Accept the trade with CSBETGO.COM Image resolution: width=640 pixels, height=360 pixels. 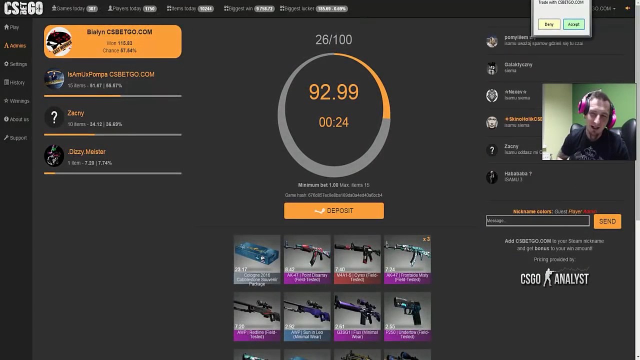[573, 24]
